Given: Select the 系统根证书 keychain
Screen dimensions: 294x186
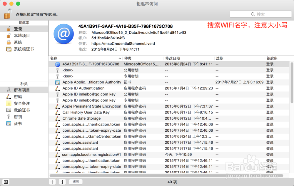Looking at the screenshot, I should (24, 49).
